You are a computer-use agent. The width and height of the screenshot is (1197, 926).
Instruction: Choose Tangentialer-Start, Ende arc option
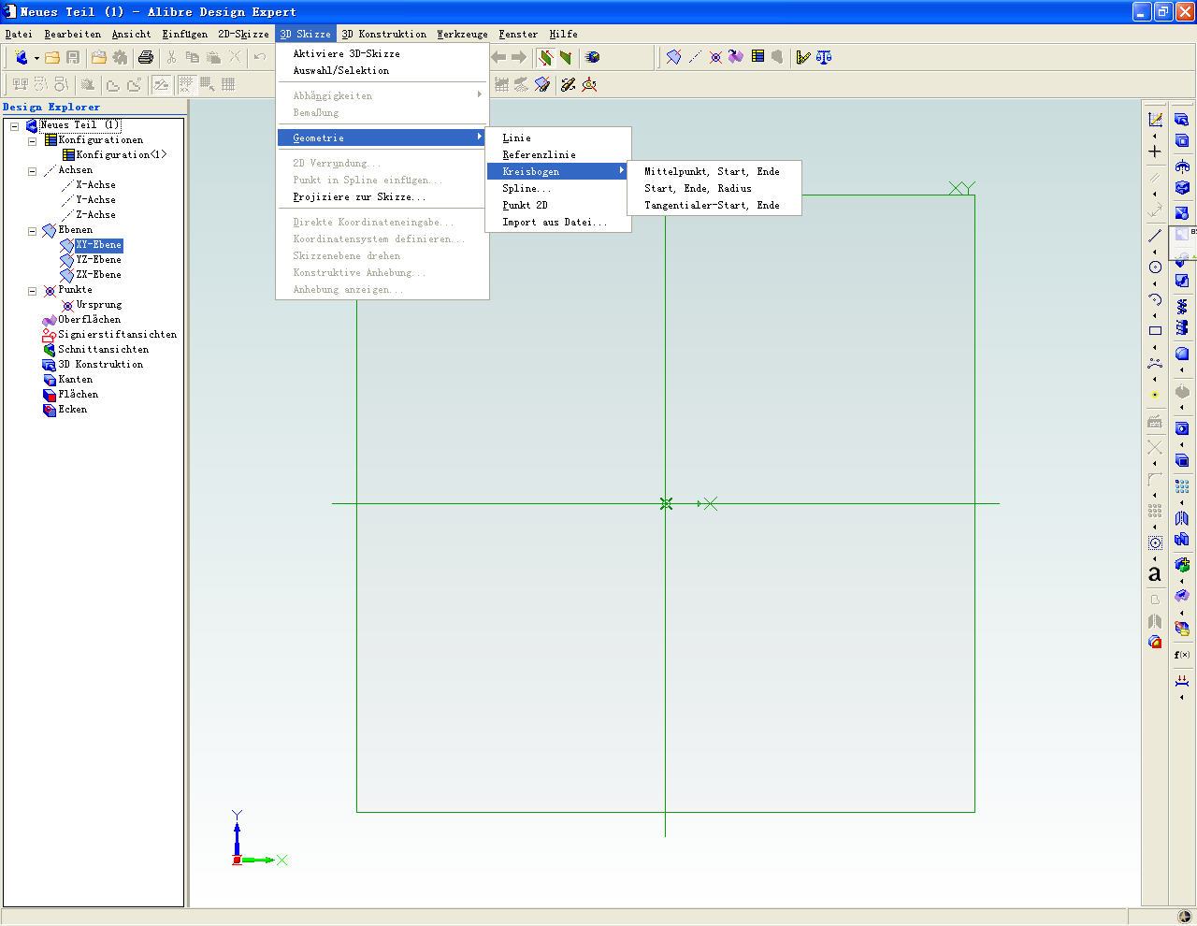point(714,205)
